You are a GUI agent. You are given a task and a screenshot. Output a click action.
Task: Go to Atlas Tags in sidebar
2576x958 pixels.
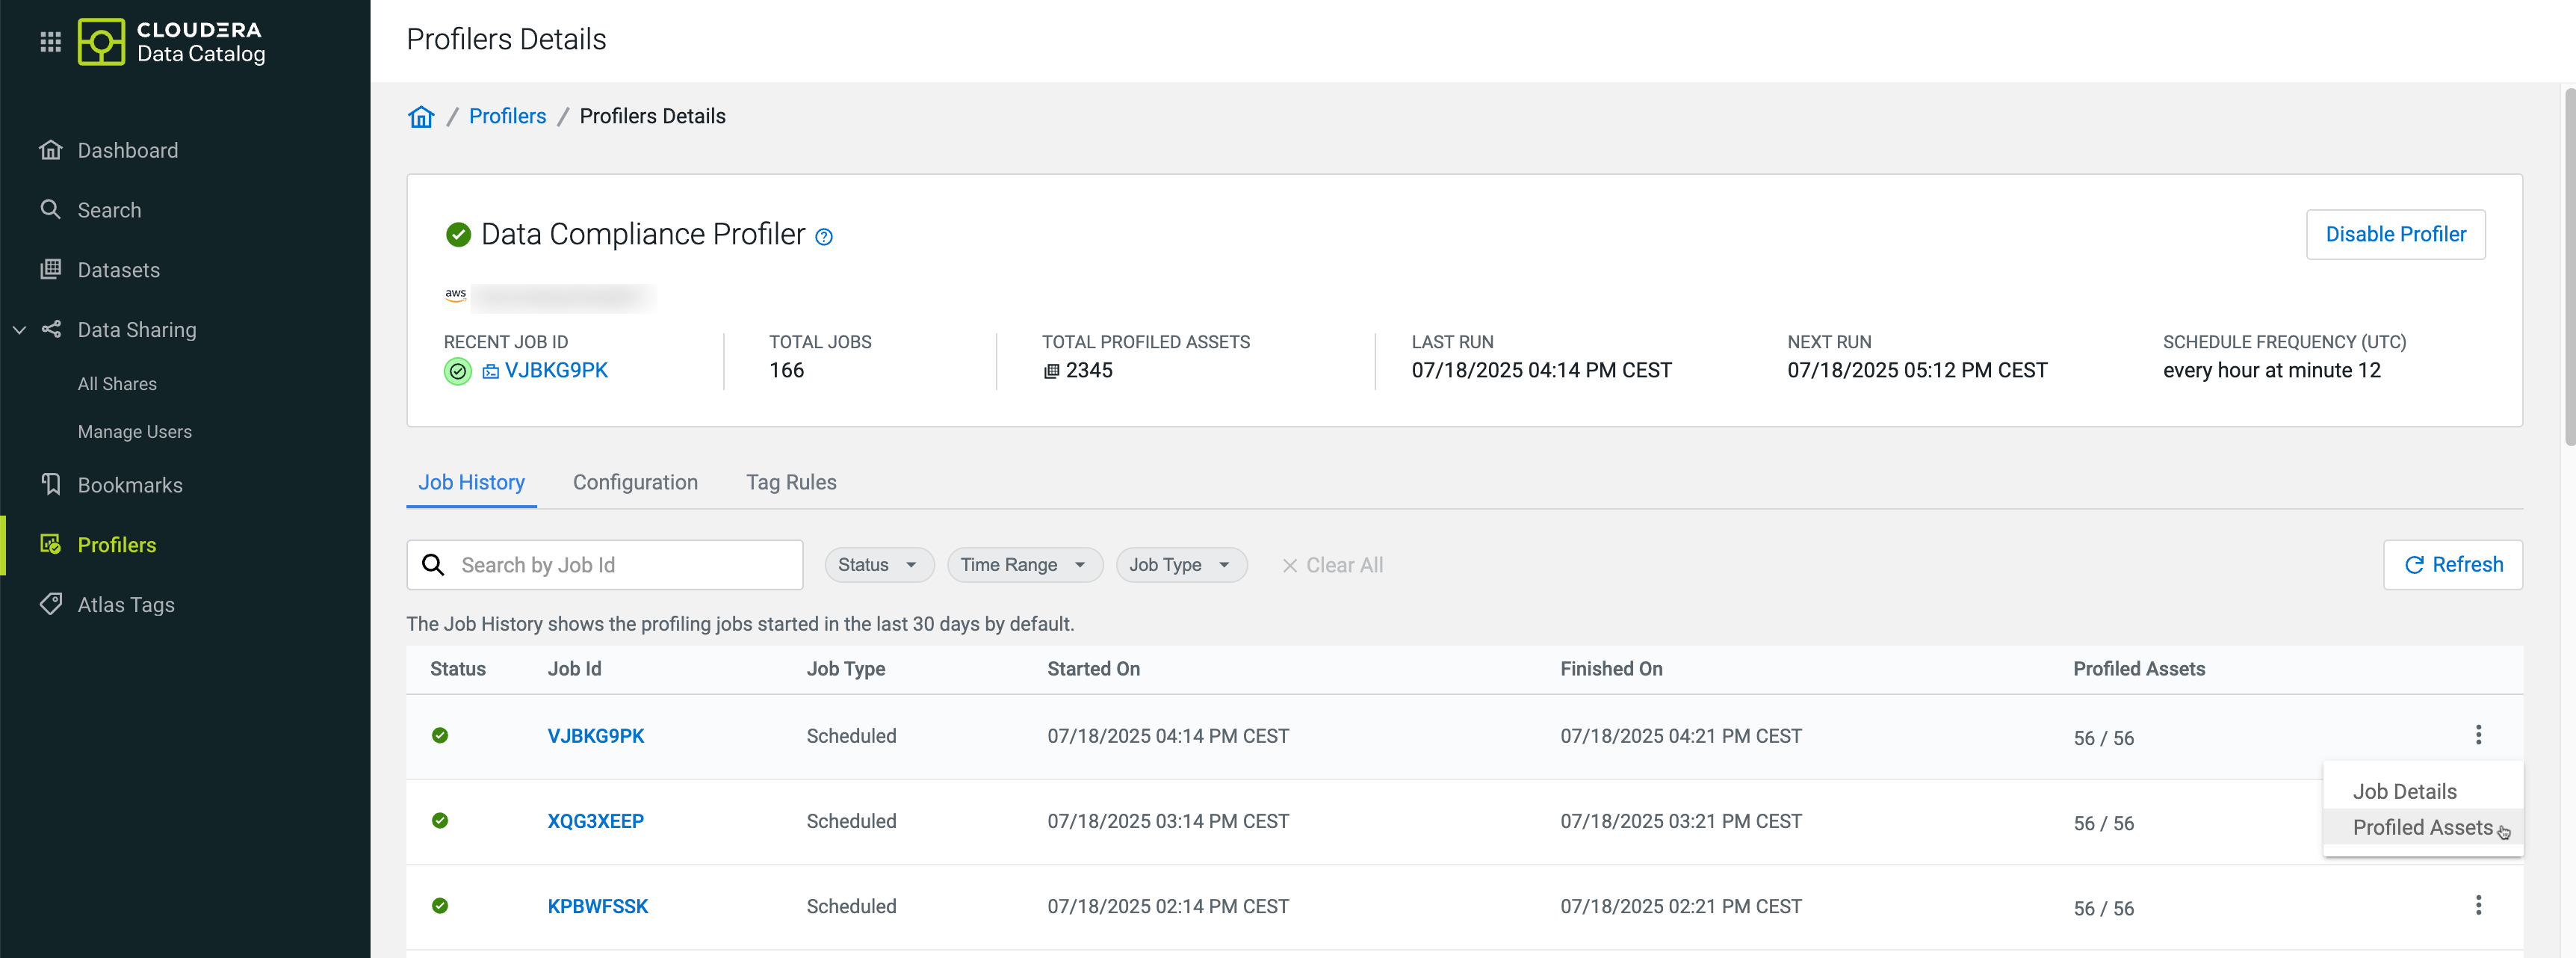pos(125,604)
